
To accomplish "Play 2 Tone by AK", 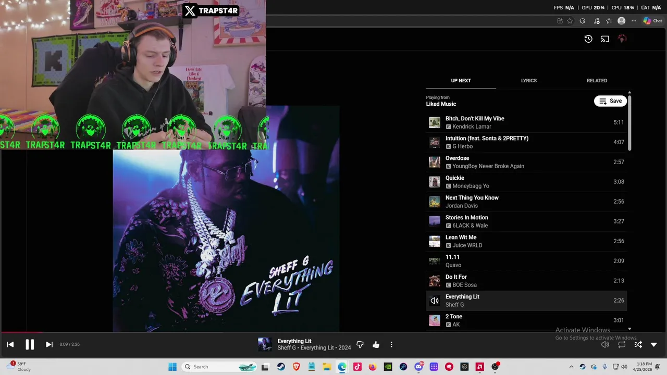I will (x=526, y=320).
